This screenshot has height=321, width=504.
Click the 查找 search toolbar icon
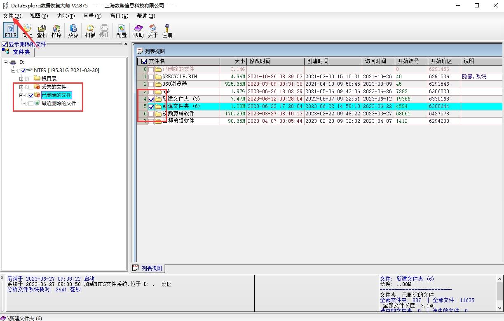(x=42, y=30)
